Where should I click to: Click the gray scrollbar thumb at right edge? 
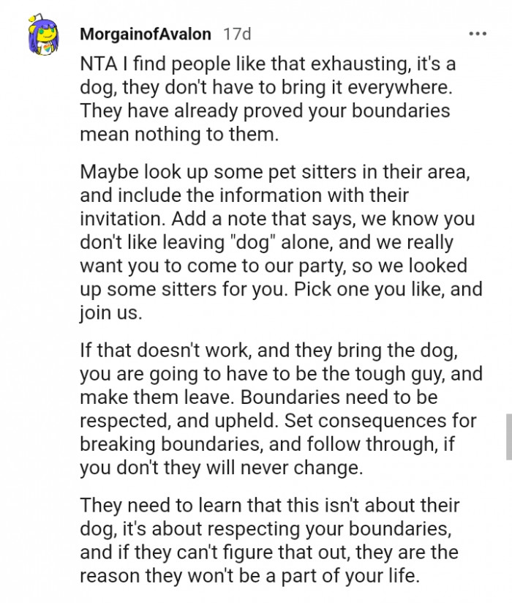coord(508,435)
